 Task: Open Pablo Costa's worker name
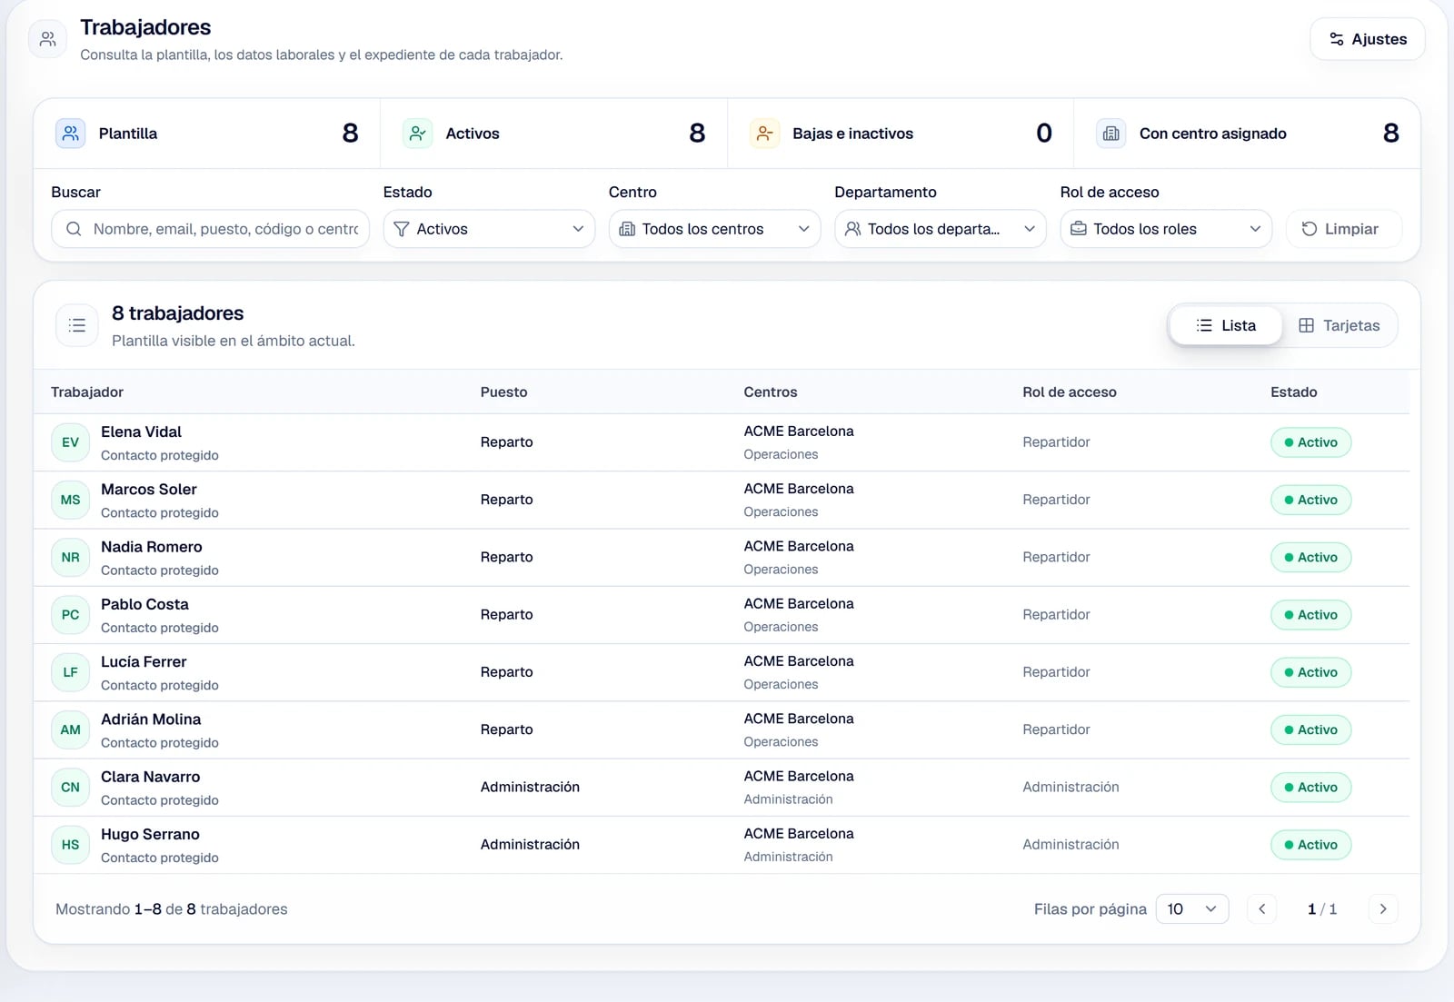pos(144,604)
